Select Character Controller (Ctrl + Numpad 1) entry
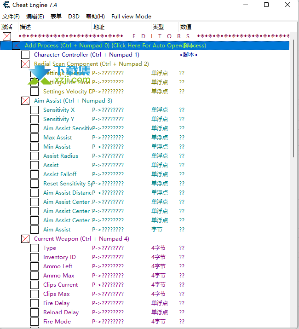This screenshot has height=329, width=299. coord(86,55)
